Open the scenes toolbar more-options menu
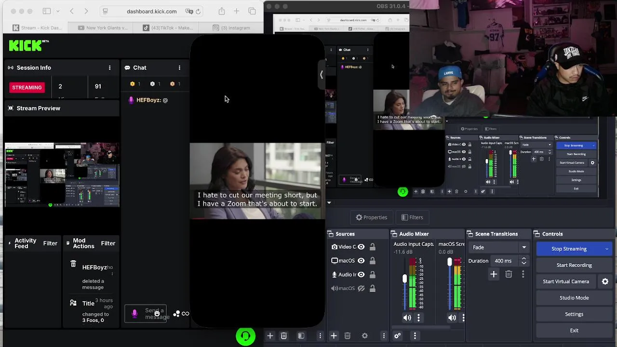 (x=320, y=335)
